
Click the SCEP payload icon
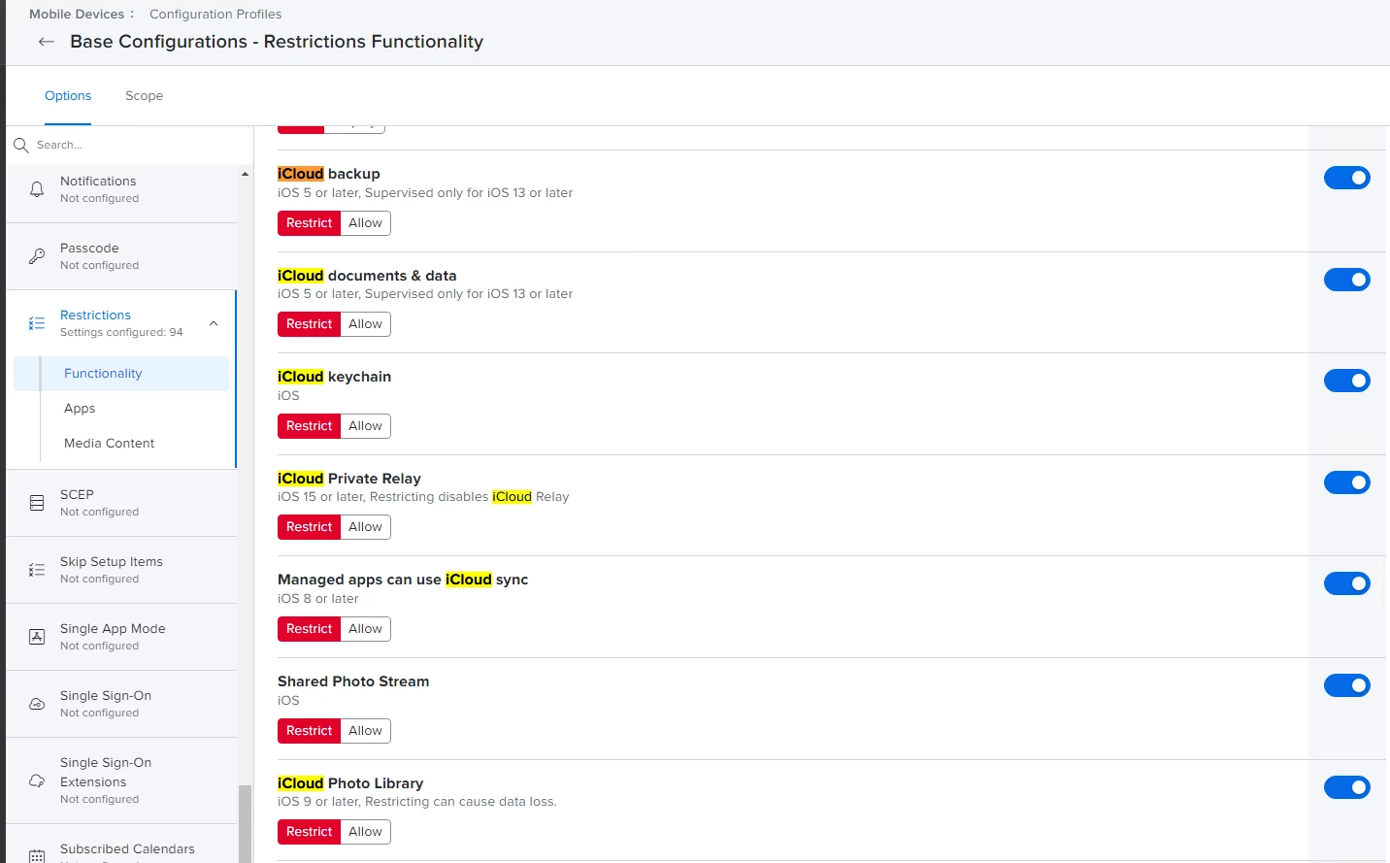[x=37, y=503]
